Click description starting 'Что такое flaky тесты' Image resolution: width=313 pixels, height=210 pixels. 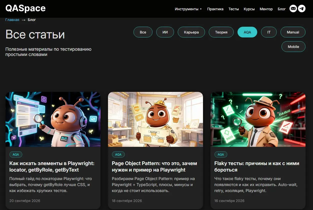(x=256, y=185)
